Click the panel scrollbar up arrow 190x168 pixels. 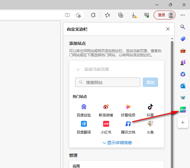tap(172, 38)
